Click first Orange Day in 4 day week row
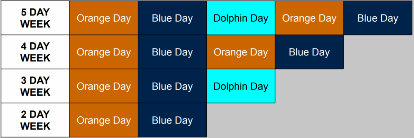 pyautogui.click(x=103, y=52)
